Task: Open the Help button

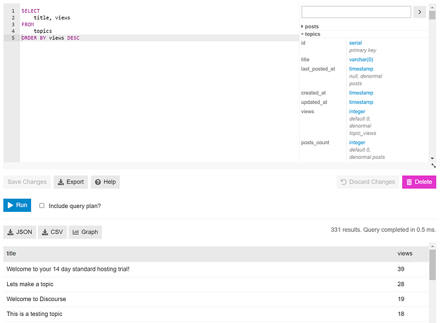Action: (x=105, y=182)
